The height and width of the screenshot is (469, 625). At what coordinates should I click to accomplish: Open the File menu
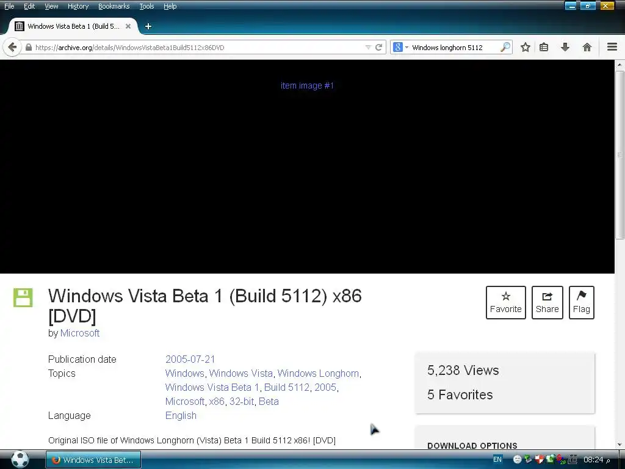[9, 6]
